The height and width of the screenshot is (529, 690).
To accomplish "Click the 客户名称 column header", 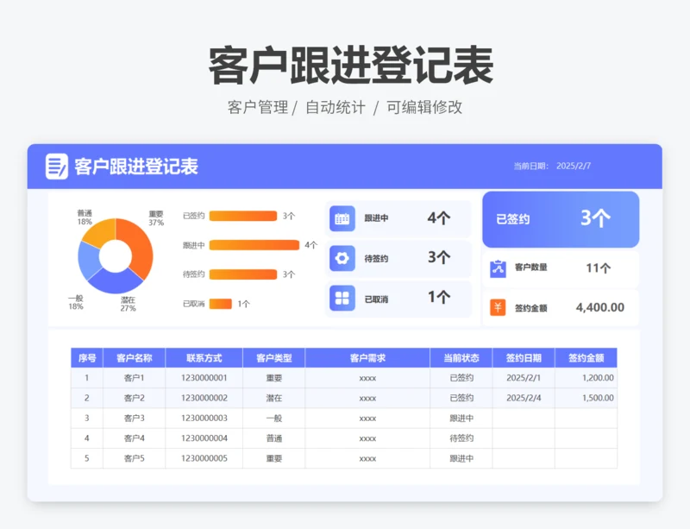I will point(135,357).
